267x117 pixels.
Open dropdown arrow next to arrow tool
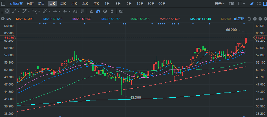(x=69, y=11)
